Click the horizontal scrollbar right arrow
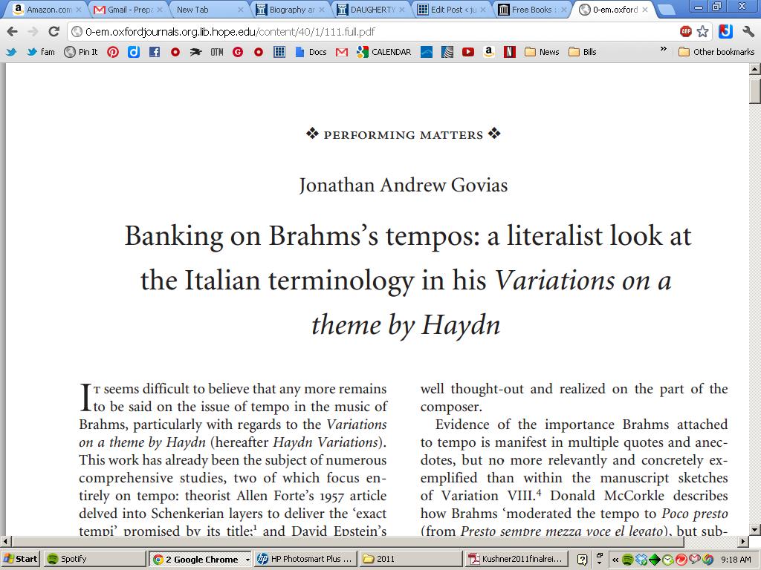Screen dimensions: 761x570 pos(744,541)
